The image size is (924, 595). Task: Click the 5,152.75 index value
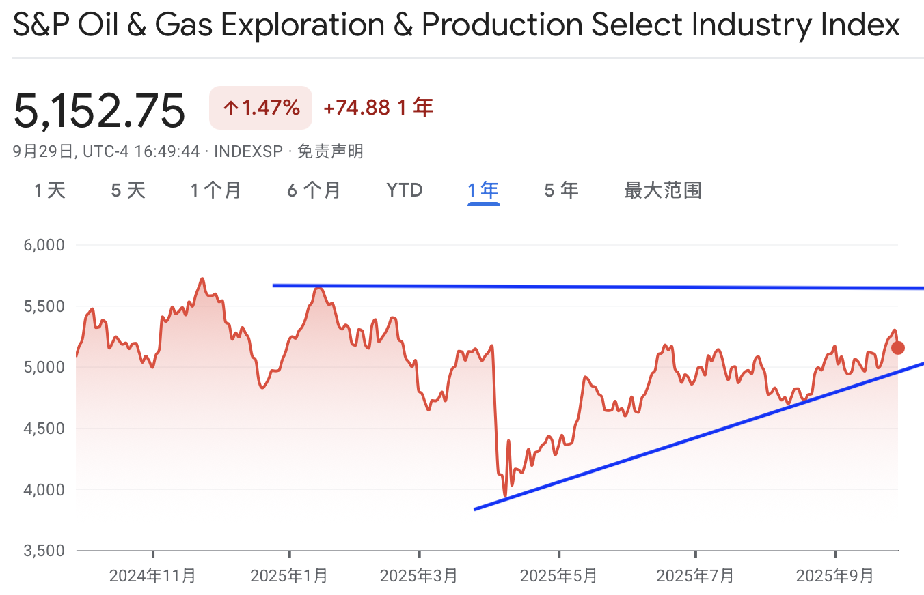point(99,111)
